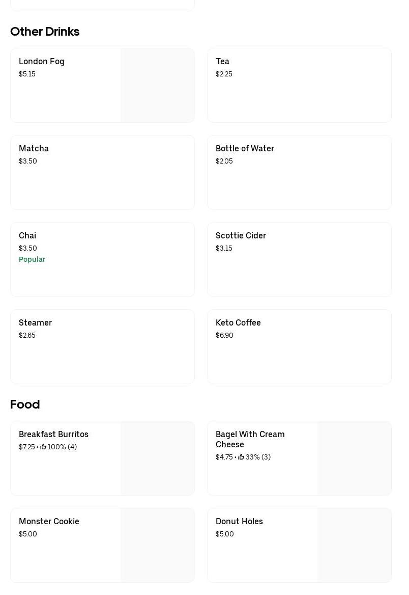Select the Tea menu item
This screenshot has height=595, width=409.
click(x=222, y=61)
